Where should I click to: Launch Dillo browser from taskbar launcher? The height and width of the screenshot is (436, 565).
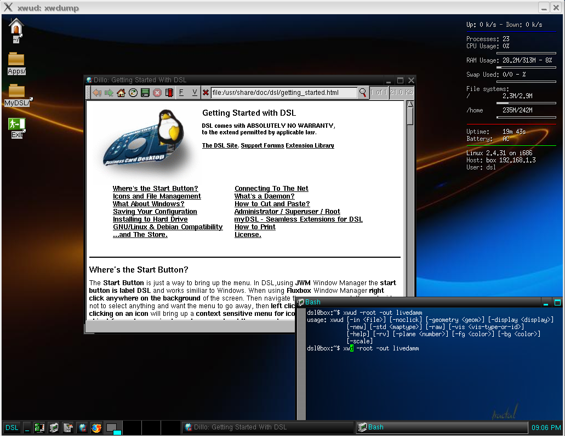[82, 428]
